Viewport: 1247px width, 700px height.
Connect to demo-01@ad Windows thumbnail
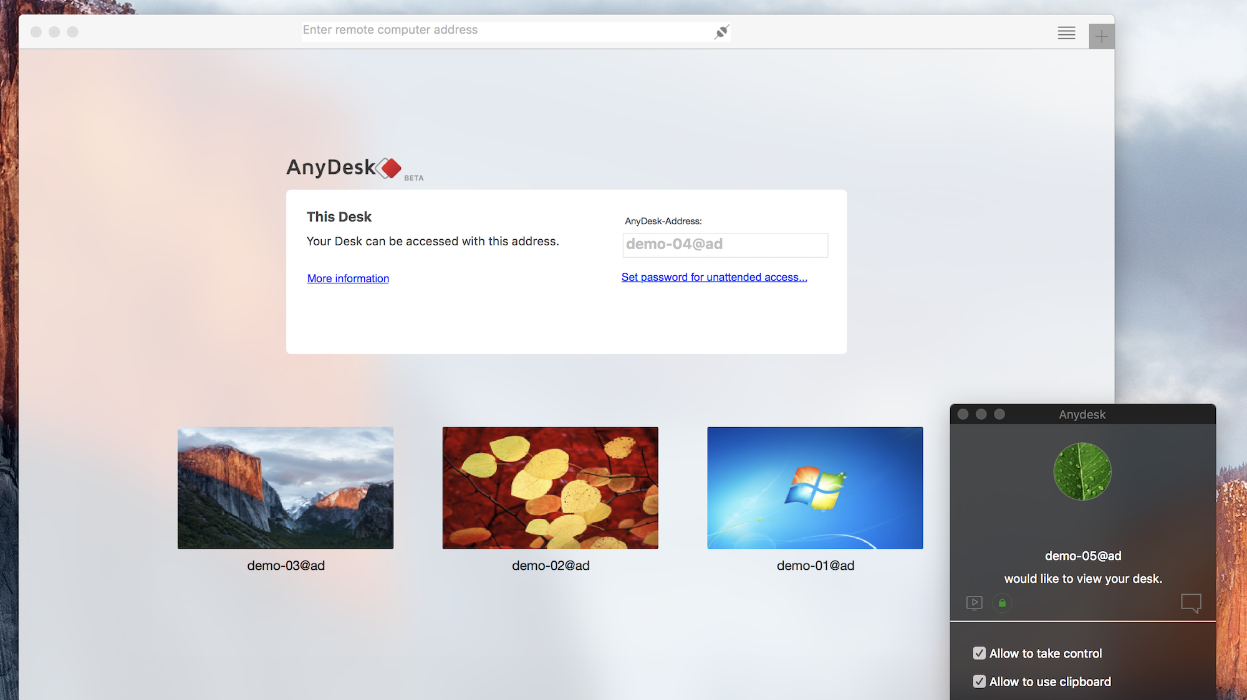coord(815,488)
